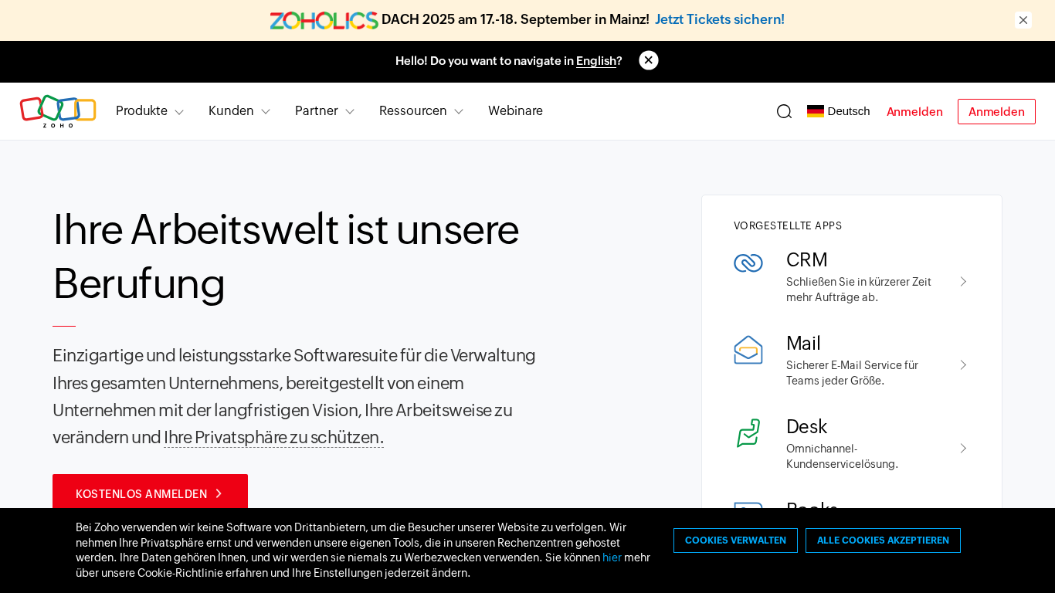Click Cookies verwalten button
Screen dimensions: 1055x593
735,540
